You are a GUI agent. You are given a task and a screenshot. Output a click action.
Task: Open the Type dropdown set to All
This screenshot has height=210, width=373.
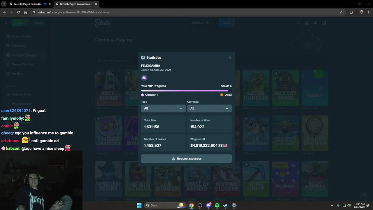tap(163, 108)
